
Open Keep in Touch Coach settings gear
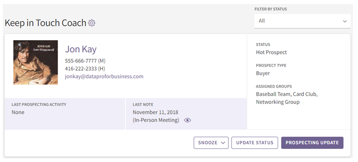[92, 23]
